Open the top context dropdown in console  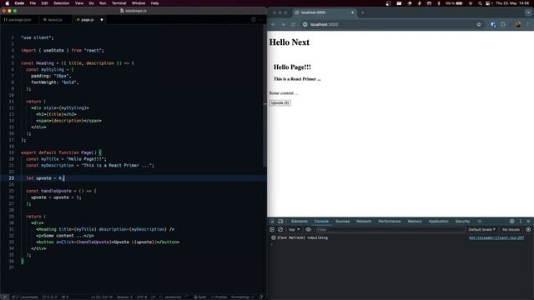(x=295, y=230)
